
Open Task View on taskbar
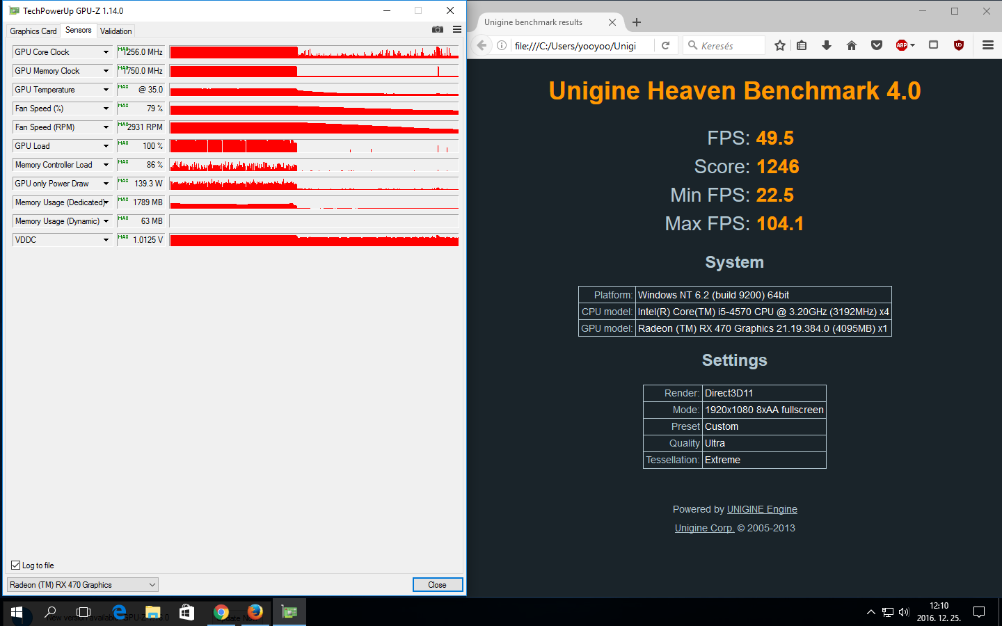point(83,612)
